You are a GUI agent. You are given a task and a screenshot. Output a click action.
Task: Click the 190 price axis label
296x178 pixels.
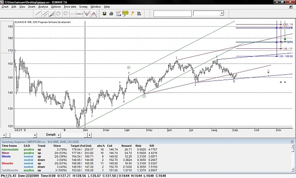coord(10,27)
